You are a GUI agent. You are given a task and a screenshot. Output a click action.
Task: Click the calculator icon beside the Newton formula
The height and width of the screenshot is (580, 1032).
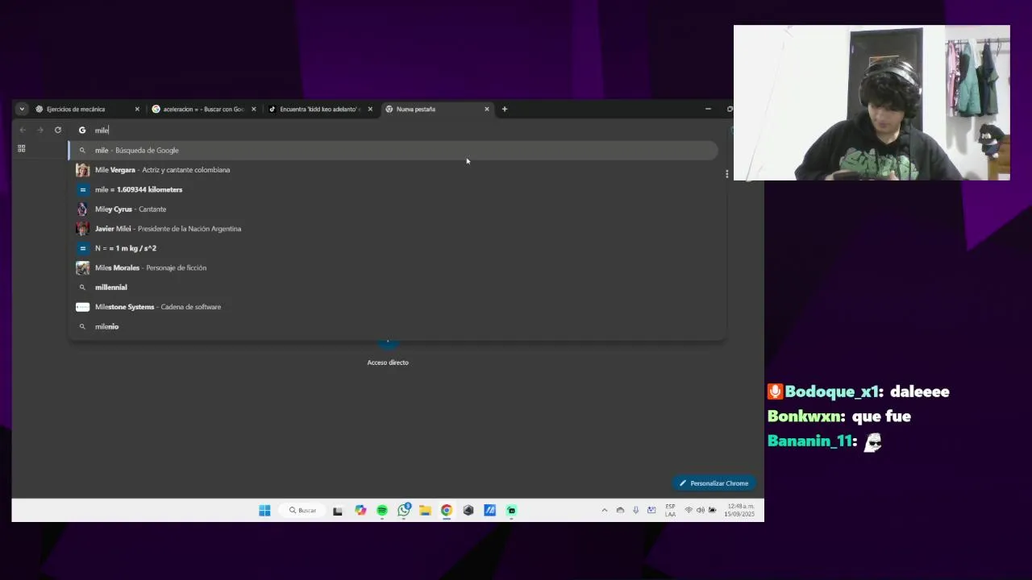coord(82,248)
